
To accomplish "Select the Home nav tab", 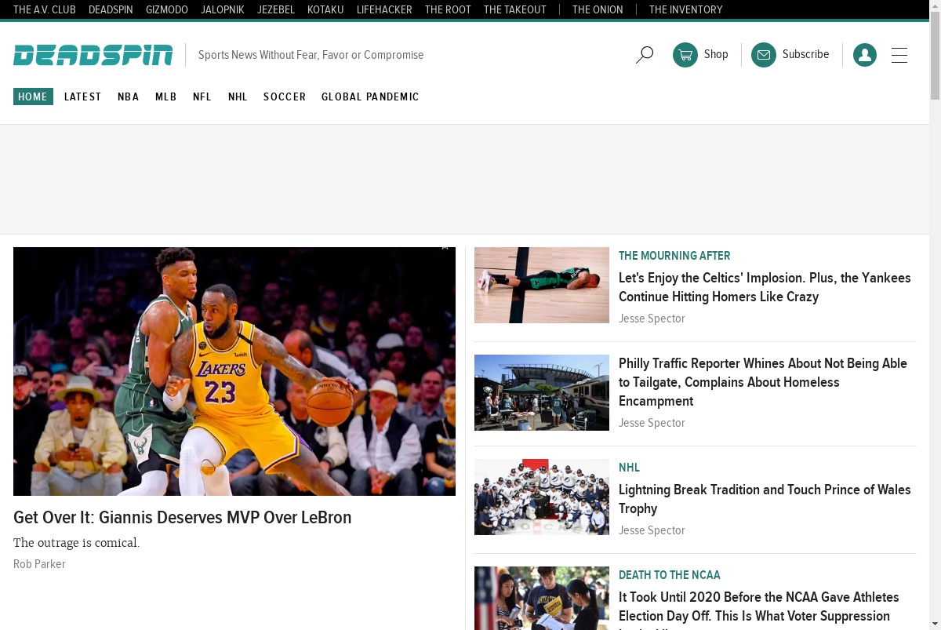I will 33,97.
